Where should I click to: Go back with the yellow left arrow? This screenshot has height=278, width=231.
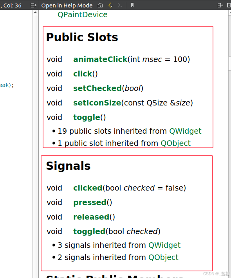[110, 5]
